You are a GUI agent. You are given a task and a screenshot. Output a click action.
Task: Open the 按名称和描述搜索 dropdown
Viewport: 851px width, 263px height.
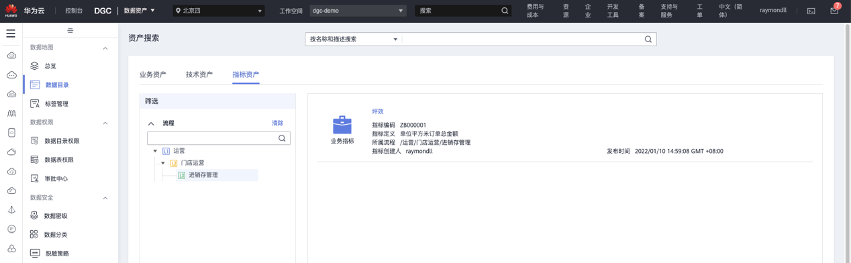(x=353, y=39)
